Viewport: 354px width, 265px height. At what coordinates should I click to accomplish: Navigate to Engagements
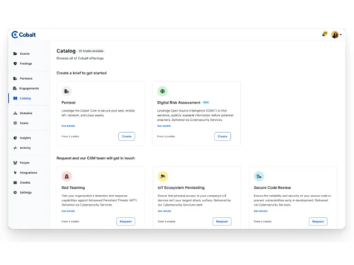[29, 88]
